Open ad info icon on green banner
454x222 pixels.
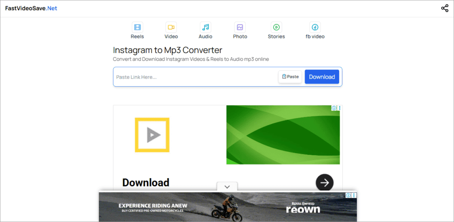[334, 108]
